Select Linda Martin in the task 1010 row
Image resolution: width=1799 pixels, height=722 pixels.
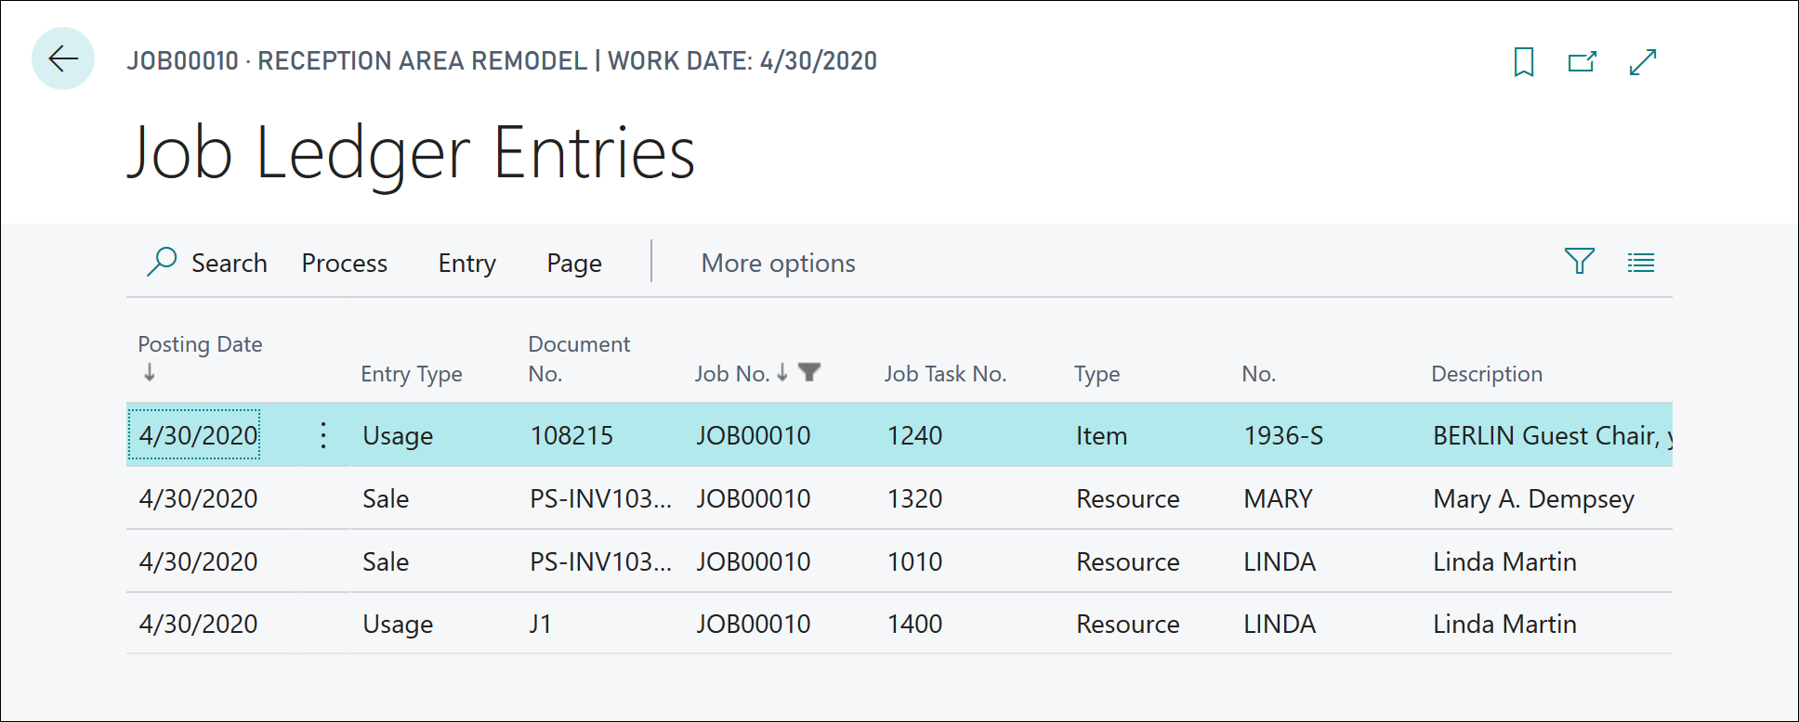(1504, 561)
